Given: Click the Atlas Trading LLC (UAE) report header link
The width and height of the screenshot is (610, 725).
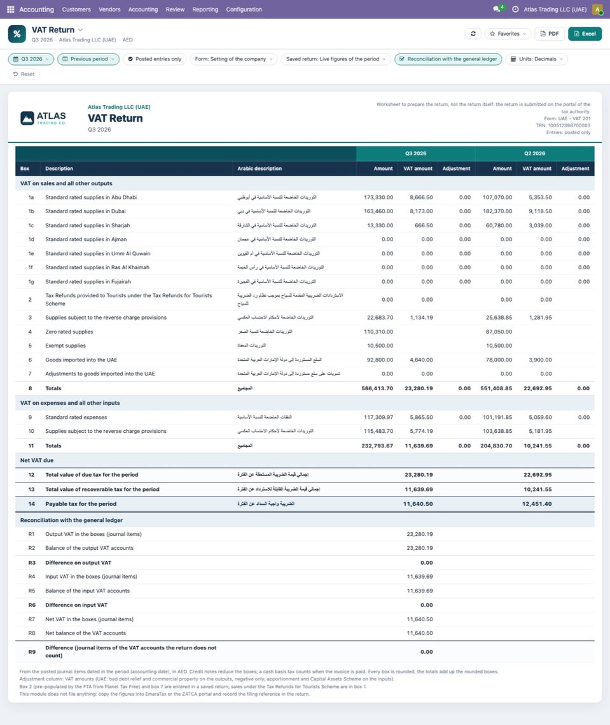Looking at the screenshot, I should (119, 107).
